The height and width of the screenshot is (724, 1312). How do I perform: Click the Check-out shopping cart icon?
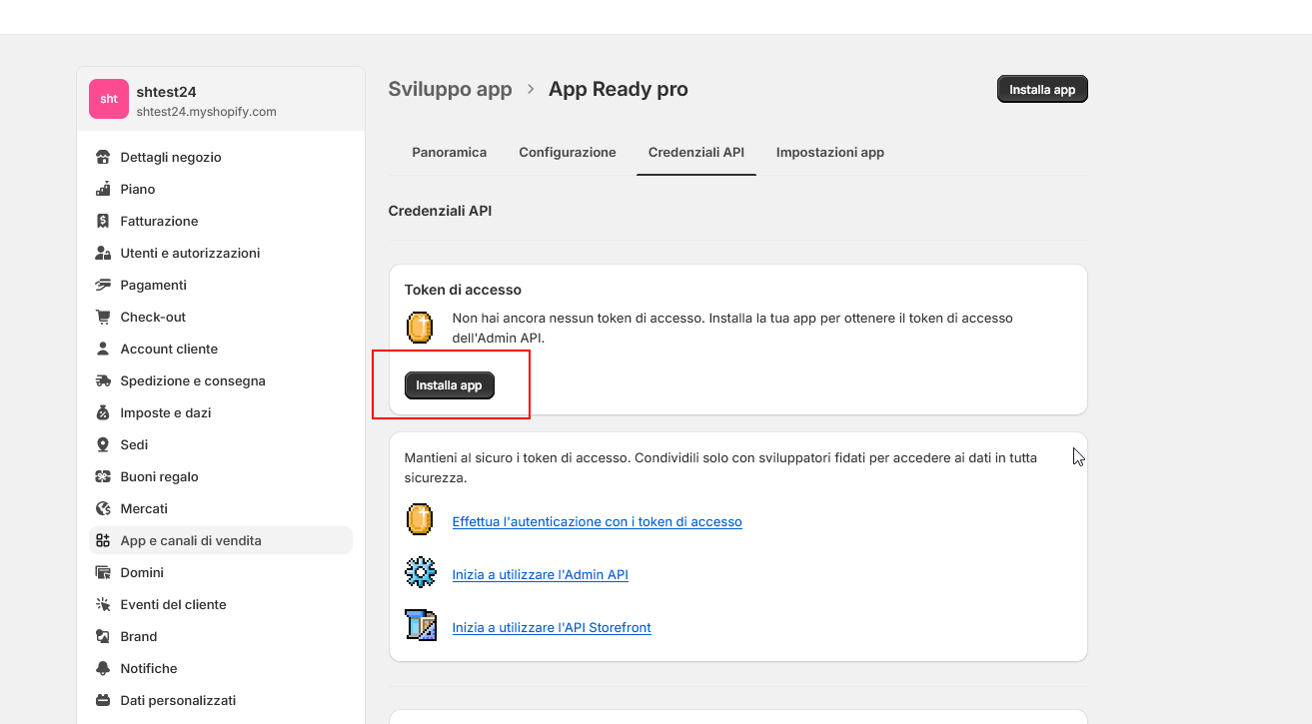[x=102, y=317]
